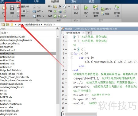Screen dimensions: 138x116
Task: Click the Run and Advance (运行并前进) icon
Action: [x=96, y=8]
